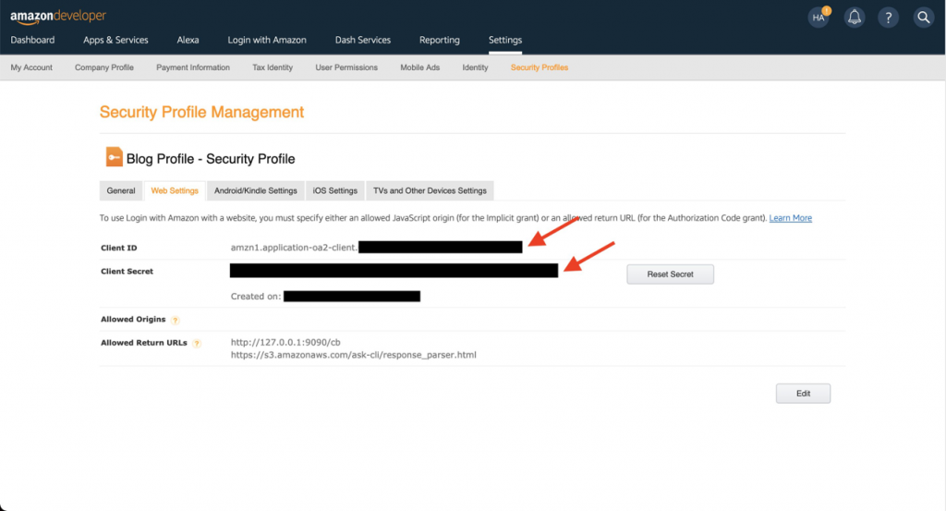Open Company Profile submenu
The image size is (946, 511).
click(x=104, y=67)
